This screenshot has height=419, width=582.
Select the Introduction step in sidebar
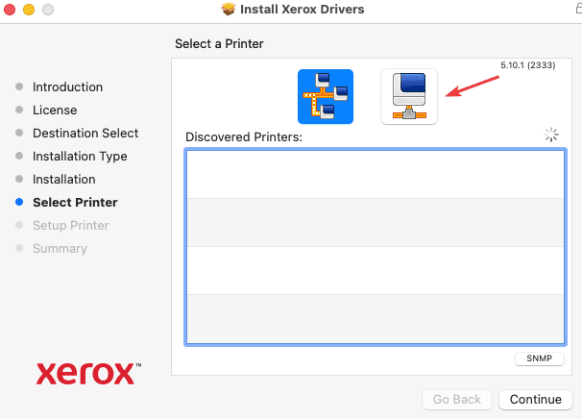67,86
